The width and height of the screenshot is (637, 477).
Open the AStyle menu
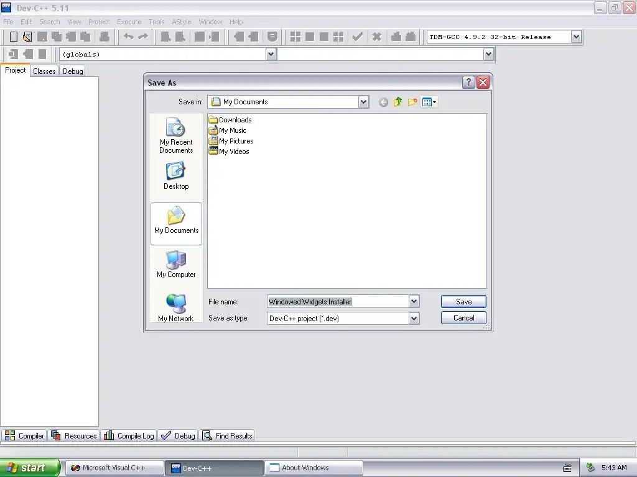(x=181, y=22)
